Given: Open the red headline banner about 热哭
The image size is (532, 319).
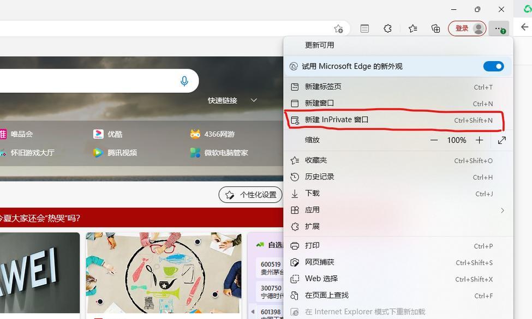Looking at the screenshot, I should [x=141, y=218].
